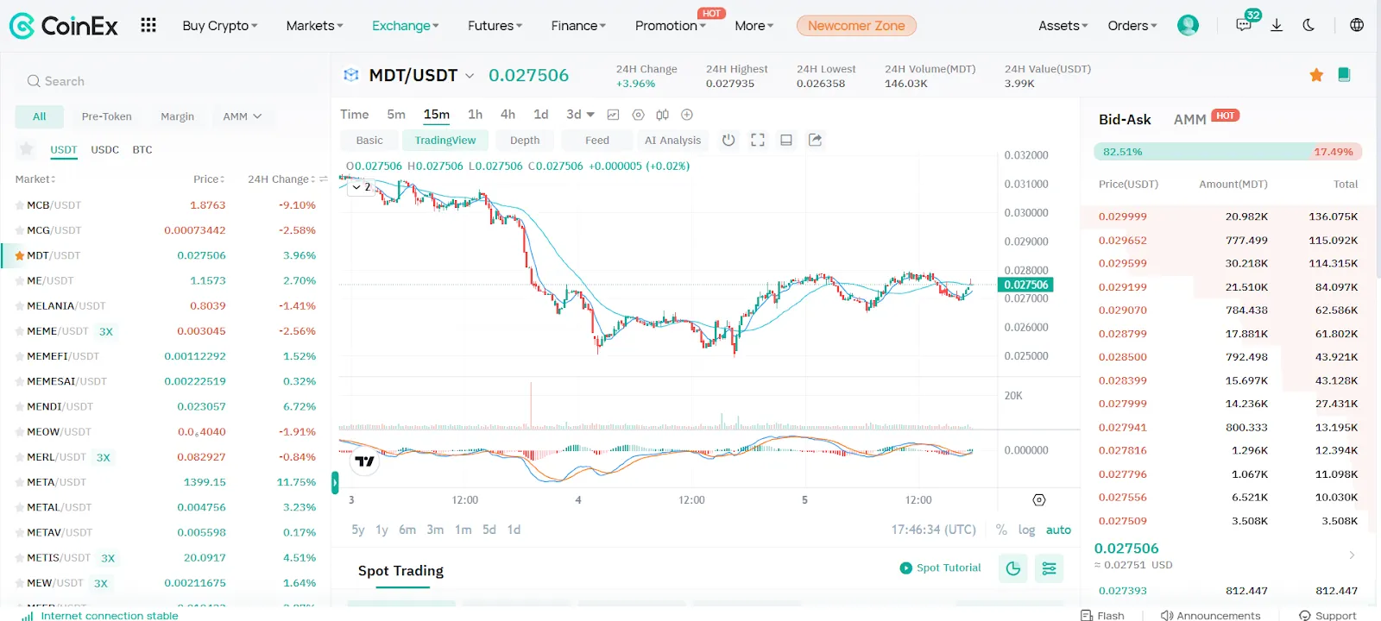This screenshot has height=621, width=1381.
Task: Select the 1h interval
Action: [x=475, y=115]
